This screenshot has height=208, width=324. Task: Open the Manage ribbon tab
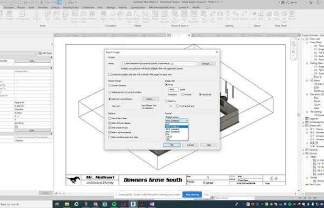tap(111, 8)
